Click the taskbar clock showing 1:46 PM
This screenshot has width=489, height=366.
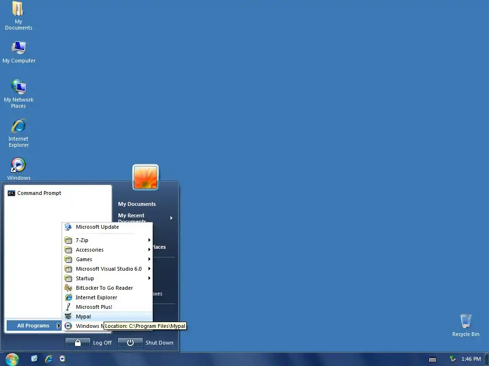pyautogui.click(x=471, y=359)
